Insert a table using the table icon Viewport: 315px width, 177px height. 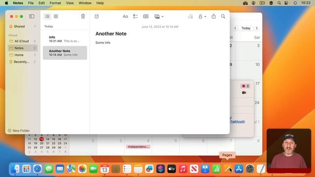click(146, 16)
